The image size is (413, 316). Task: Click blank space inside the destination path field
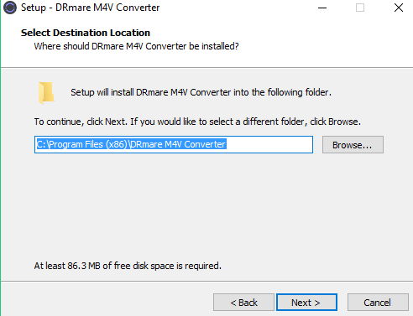(269, 145)
